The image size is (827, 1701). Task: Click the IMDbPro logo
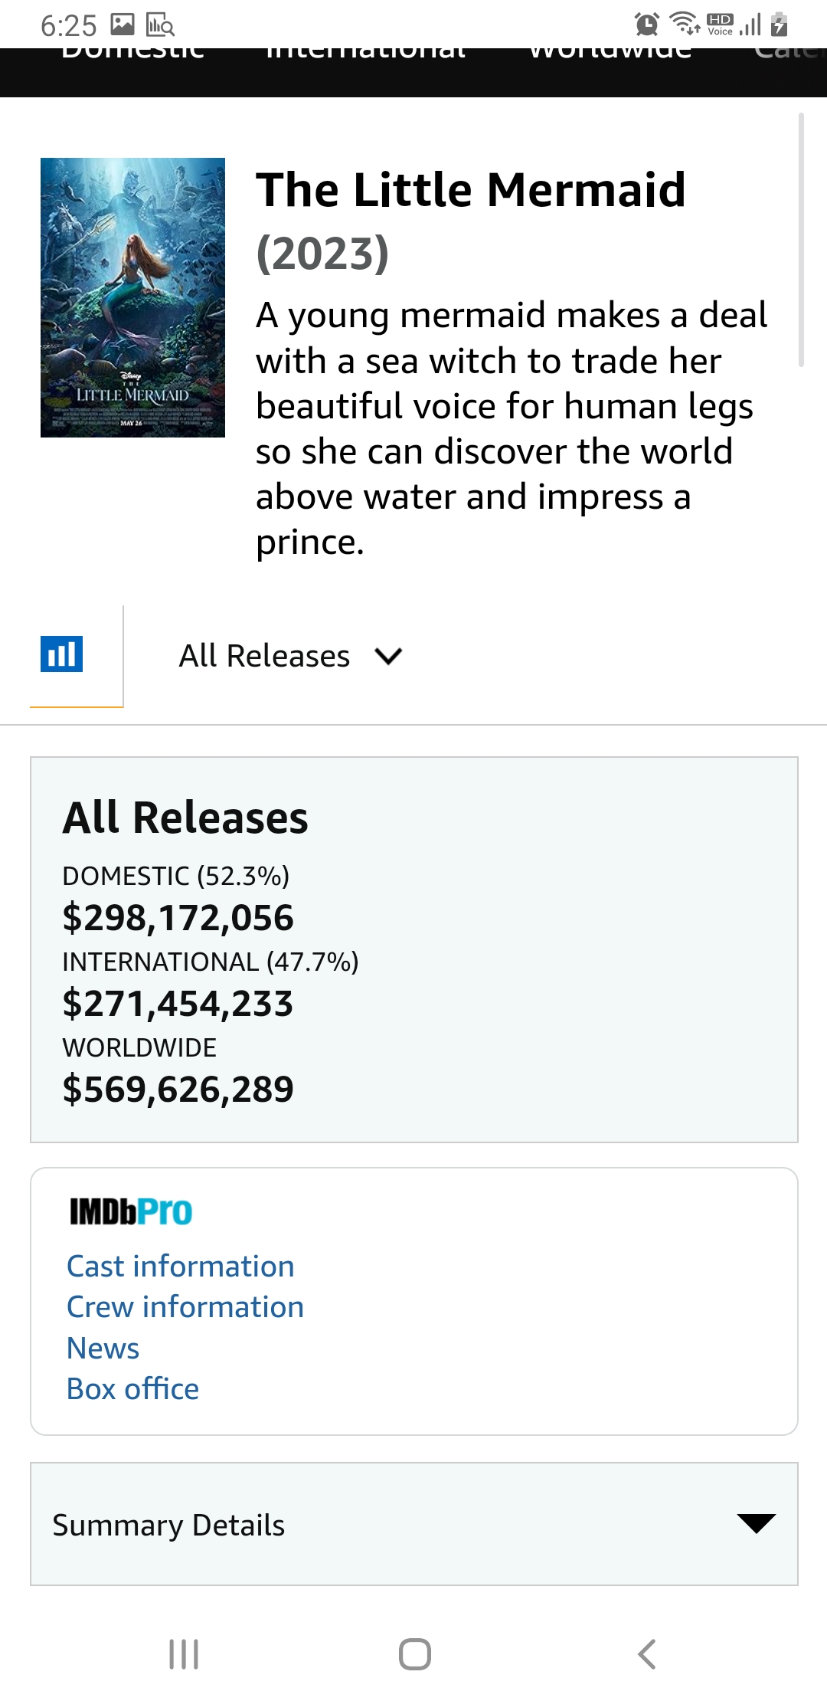(x=131, y=1211)
